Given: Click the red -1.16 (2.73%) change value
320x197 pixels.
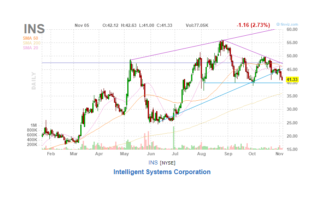Looking at the screenshot, I should pos(253,25).
